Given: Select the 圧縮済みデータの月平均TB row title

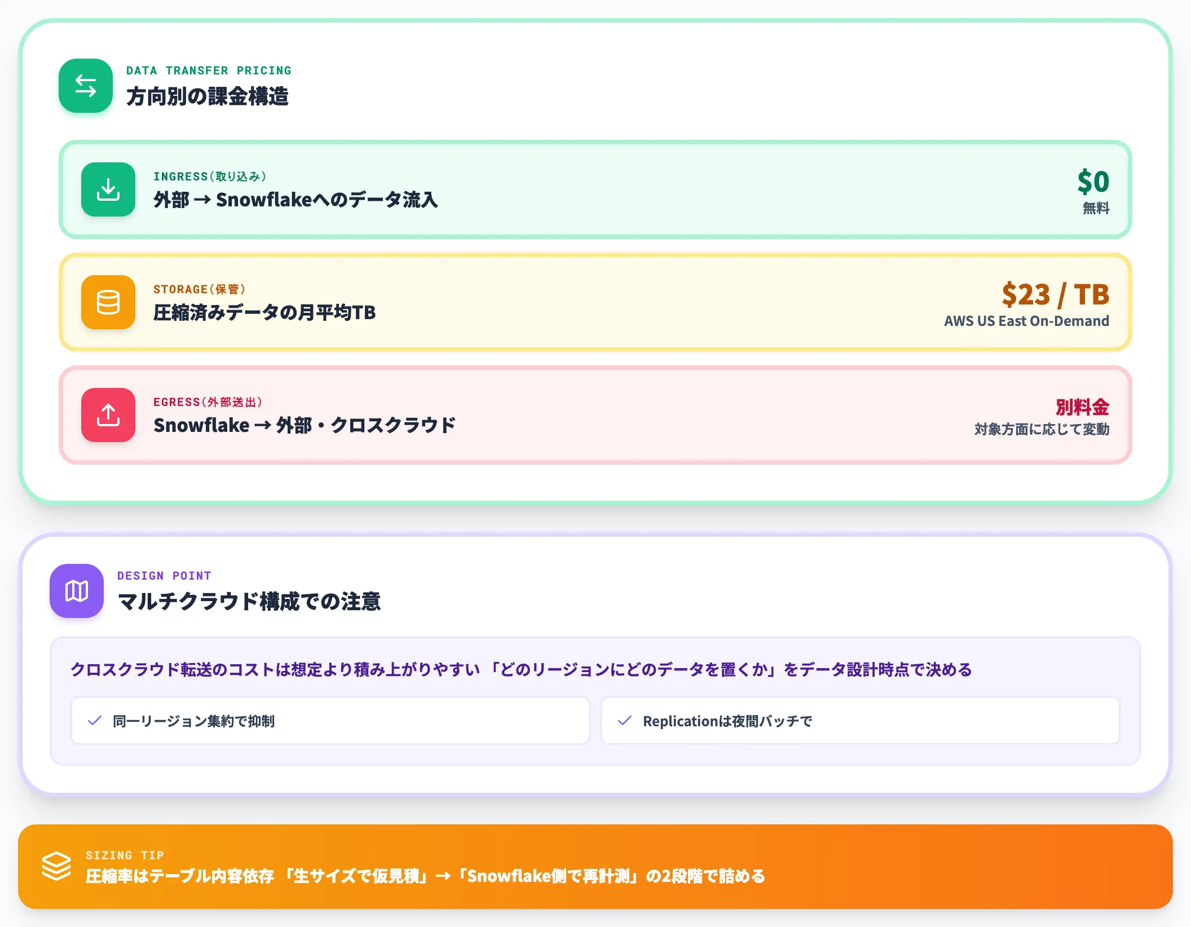Looking at the screenshot, I should point(264,312).
